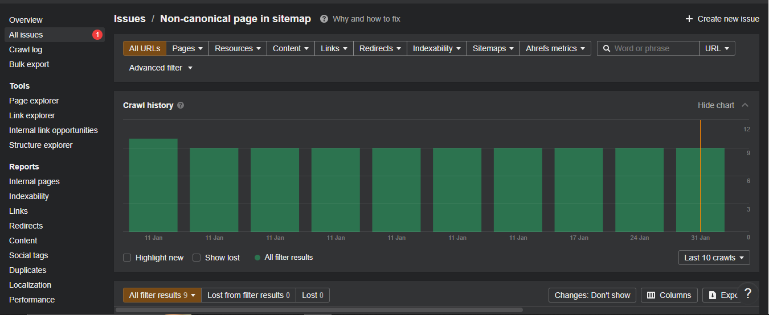Enable the Highlight new checkbox

pyautogui.click(x=127, y=258)
